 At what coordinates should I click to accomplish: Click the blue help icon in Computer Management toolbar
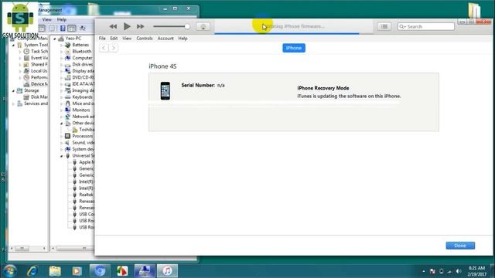click(63, 29)
